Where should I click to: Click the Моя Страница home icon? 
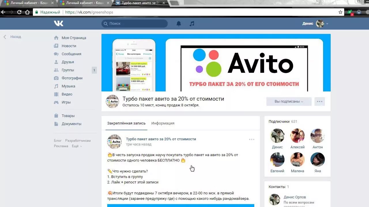point(56,38)
